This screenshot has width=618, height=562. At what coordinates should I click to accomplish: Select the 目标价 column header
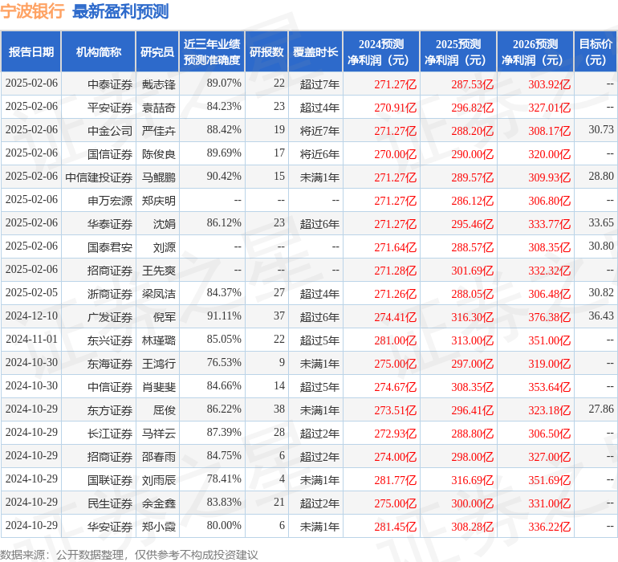click(596, 51)
